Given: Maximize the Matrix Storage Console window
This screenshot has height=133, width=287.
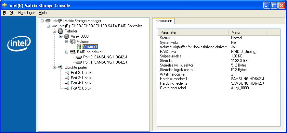Looking at the screenshot, I should tap(274, 6).
